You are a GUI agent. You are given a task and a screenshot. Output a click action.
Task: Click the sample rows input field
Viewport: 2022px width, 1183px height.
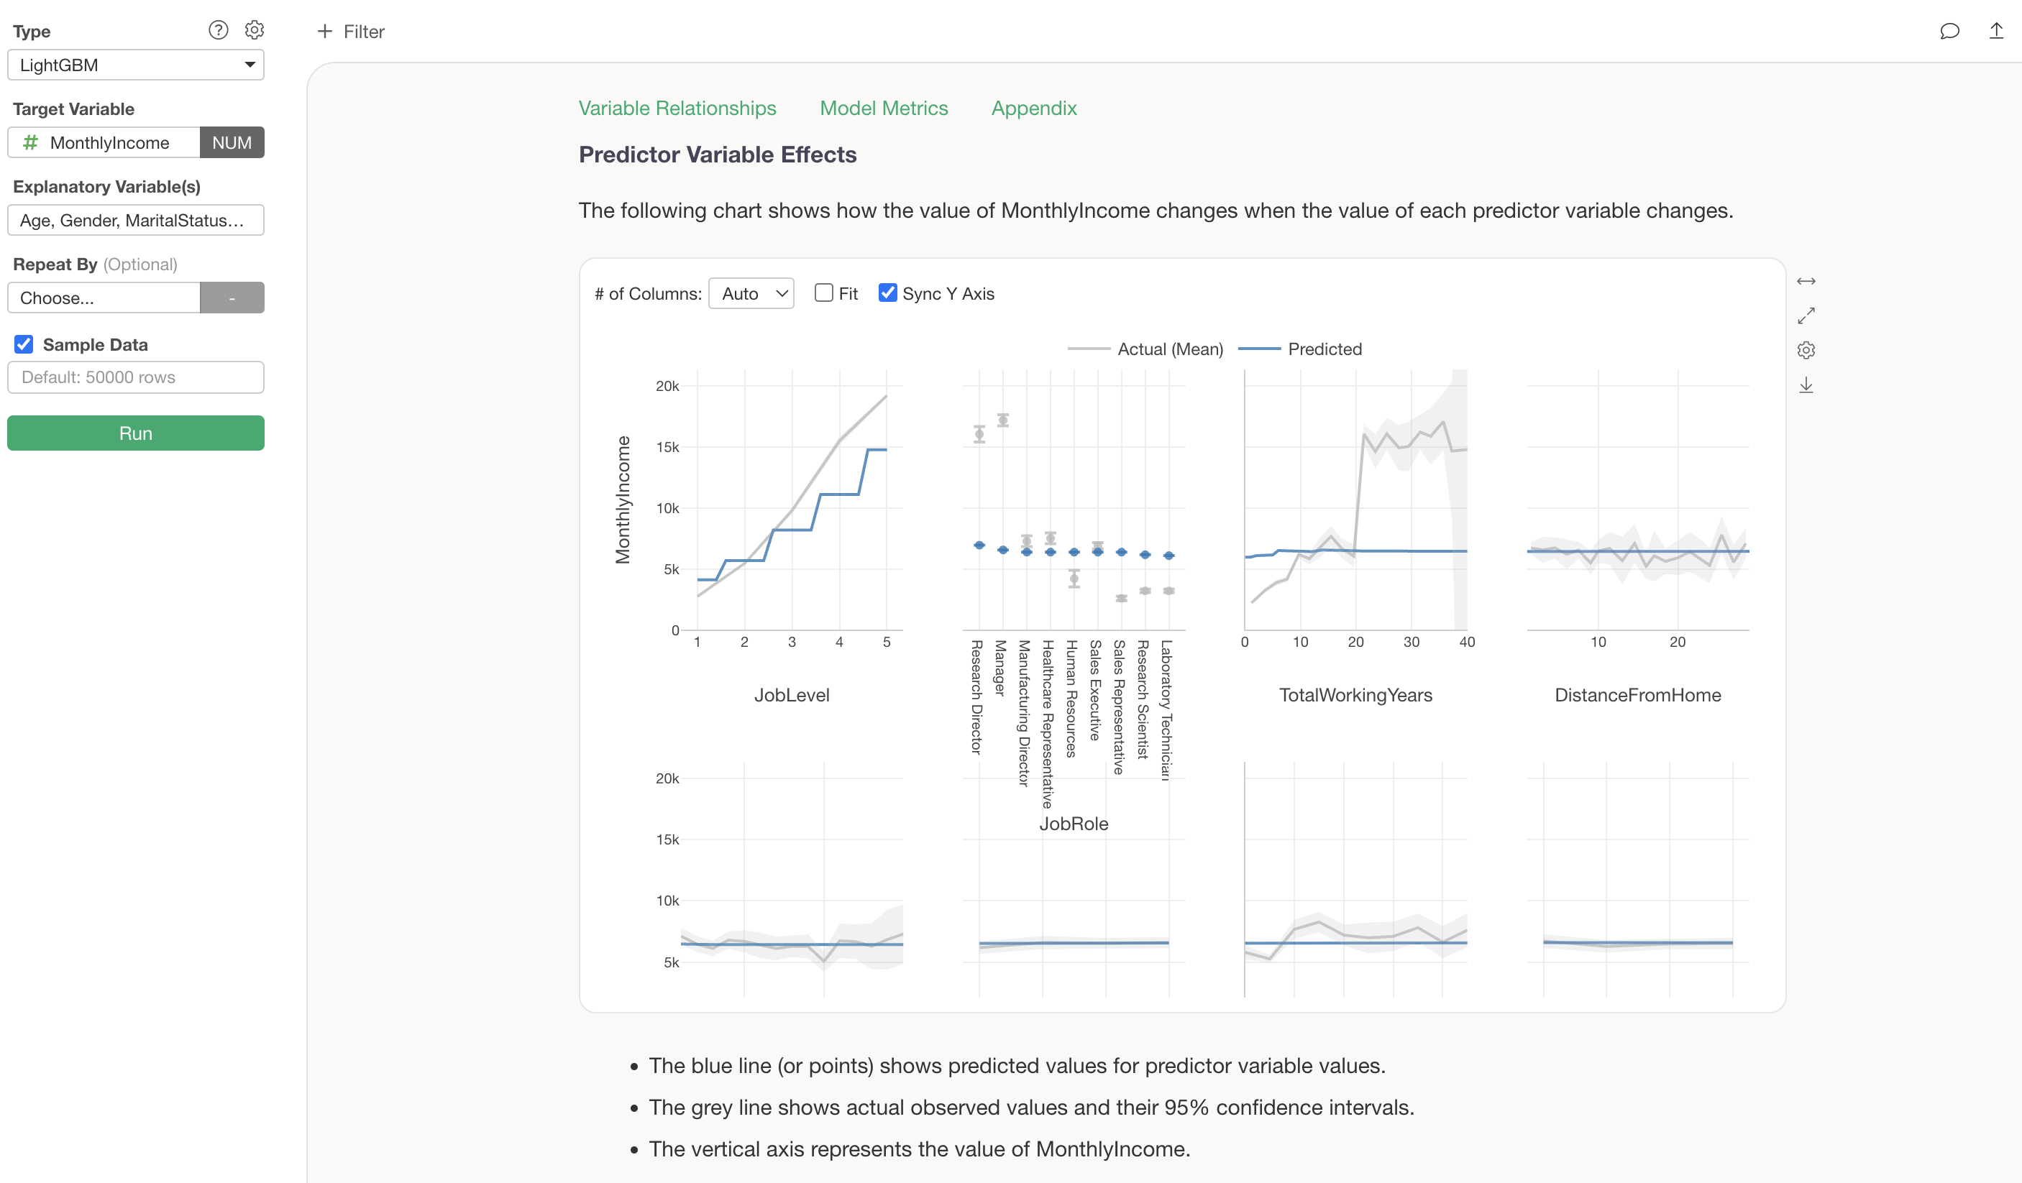[x=136, y=377]
